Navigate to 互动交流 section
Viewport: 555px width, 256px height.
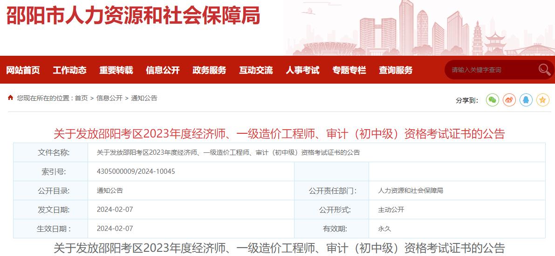coord(256,70)
